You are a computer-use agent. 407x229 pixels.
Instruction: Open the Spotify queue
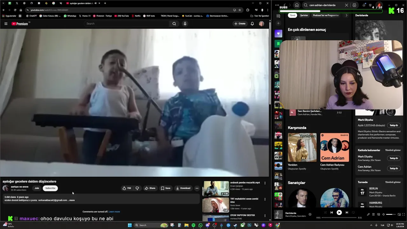coord(373,214)
